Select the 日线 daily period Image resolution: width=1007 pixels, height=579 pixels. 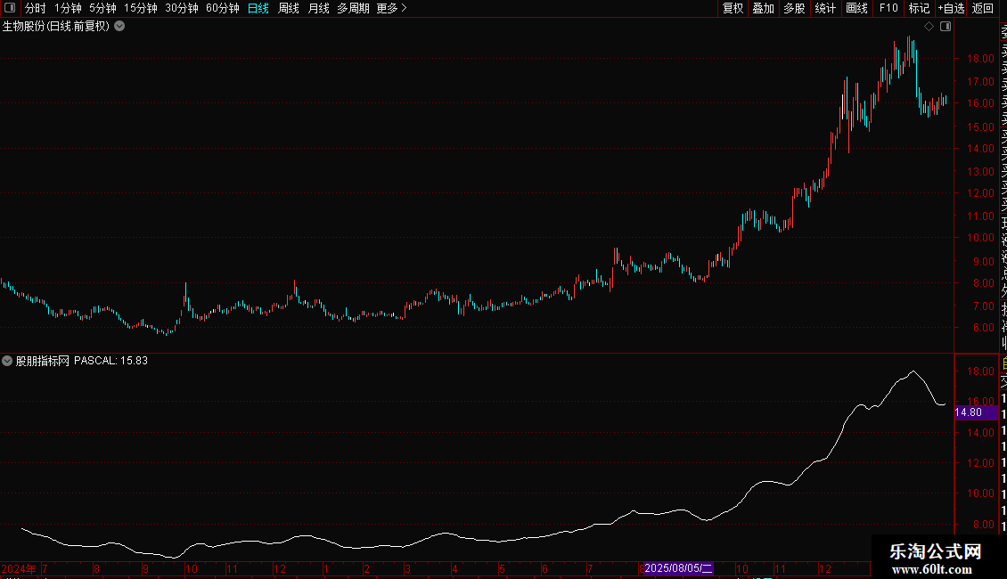258,8
